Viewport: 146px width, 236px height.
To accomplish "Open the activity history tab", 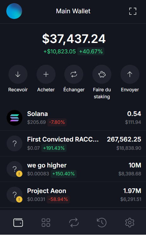I will click(x=102, y=222).
